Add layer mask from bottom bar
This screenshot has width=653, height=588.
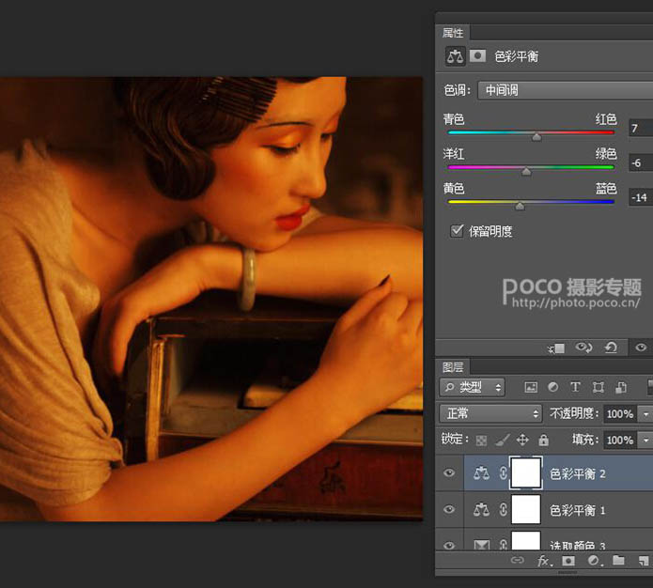568,561
